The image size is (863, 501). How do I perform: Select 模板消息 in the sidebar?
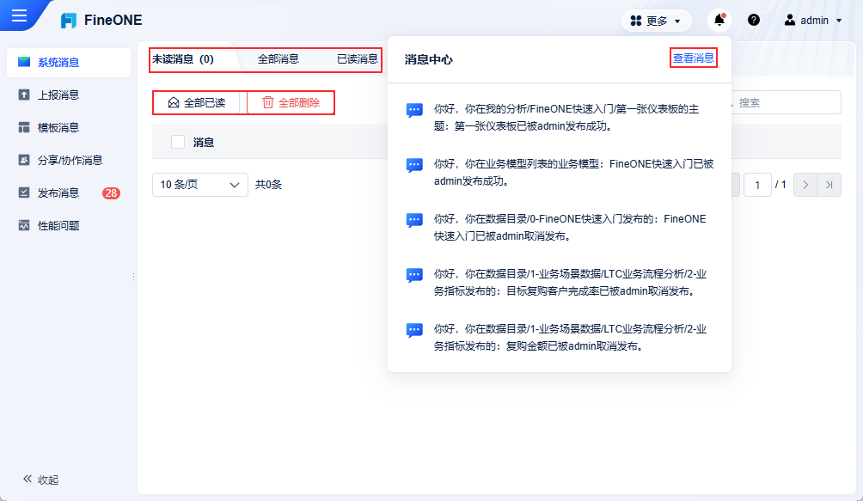(x=69, y=127)
